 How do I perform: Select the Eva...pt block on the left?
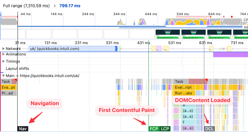9,87
